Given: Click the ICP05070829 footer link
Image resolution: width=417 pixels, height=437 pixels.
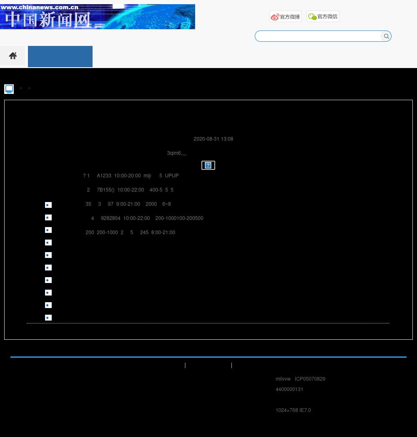Looking at the screenshot, I should point(310,379).
